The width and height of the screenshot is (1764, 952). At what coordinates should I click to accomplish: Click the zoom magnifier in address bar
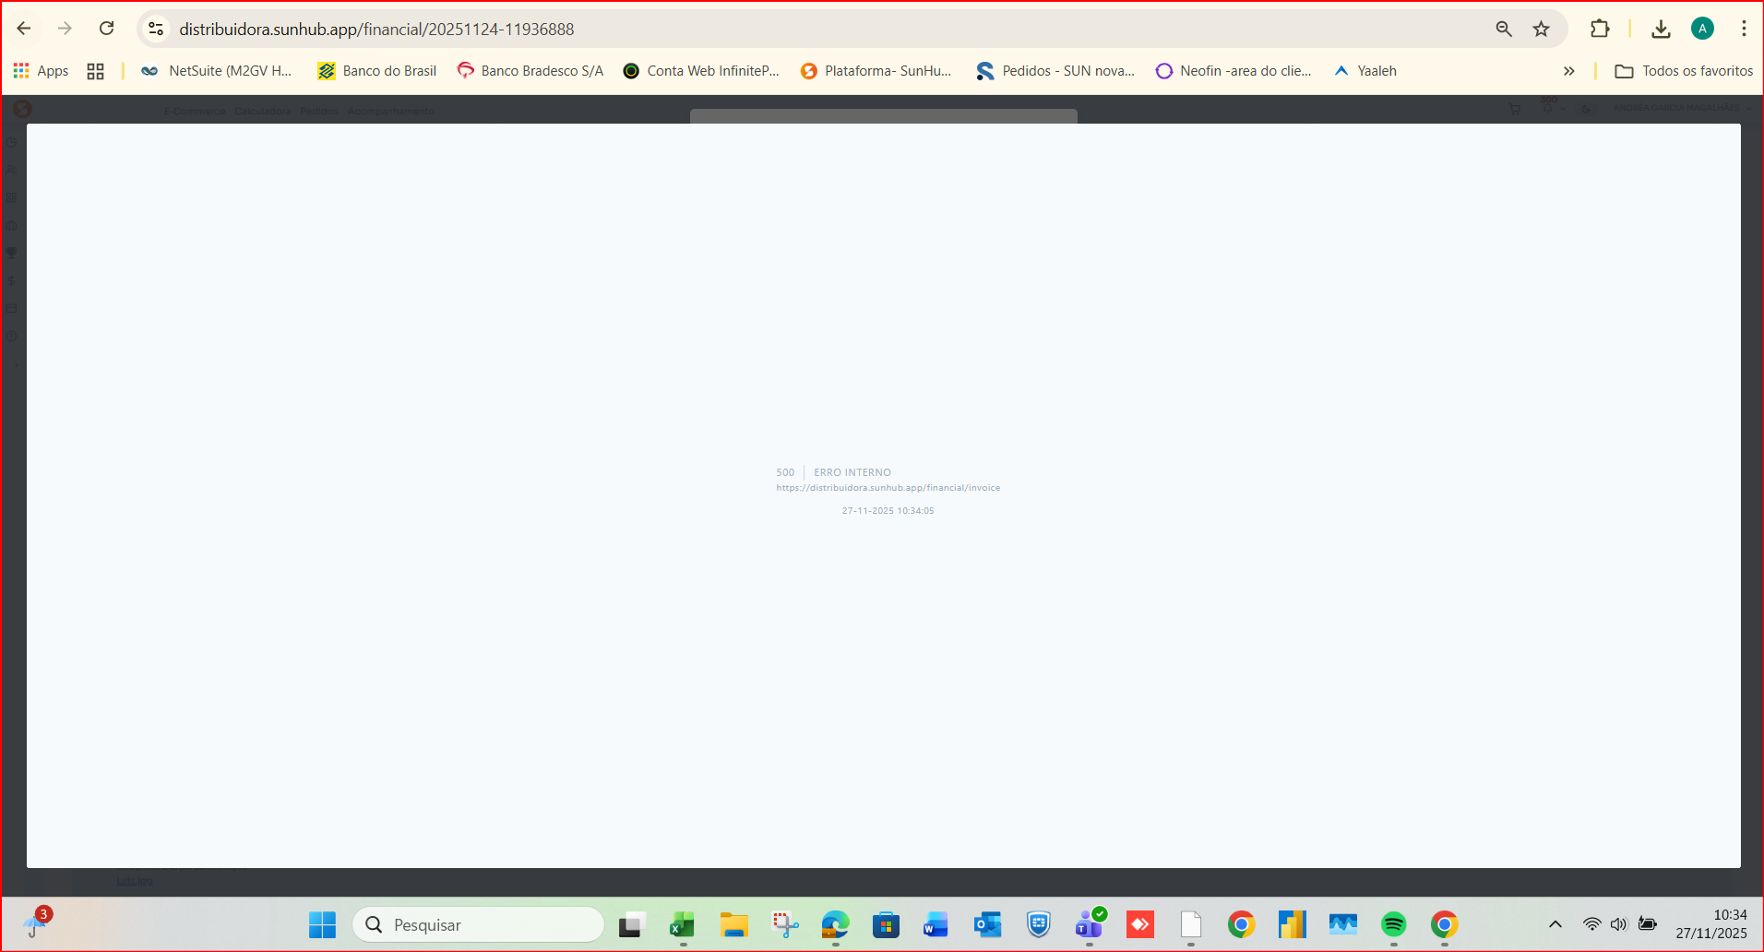pyautogui.click(x=1504, y=29)
